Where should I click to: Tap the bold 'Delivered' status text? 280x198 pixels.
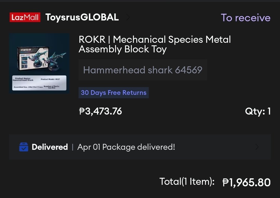(x=50, y=147)
